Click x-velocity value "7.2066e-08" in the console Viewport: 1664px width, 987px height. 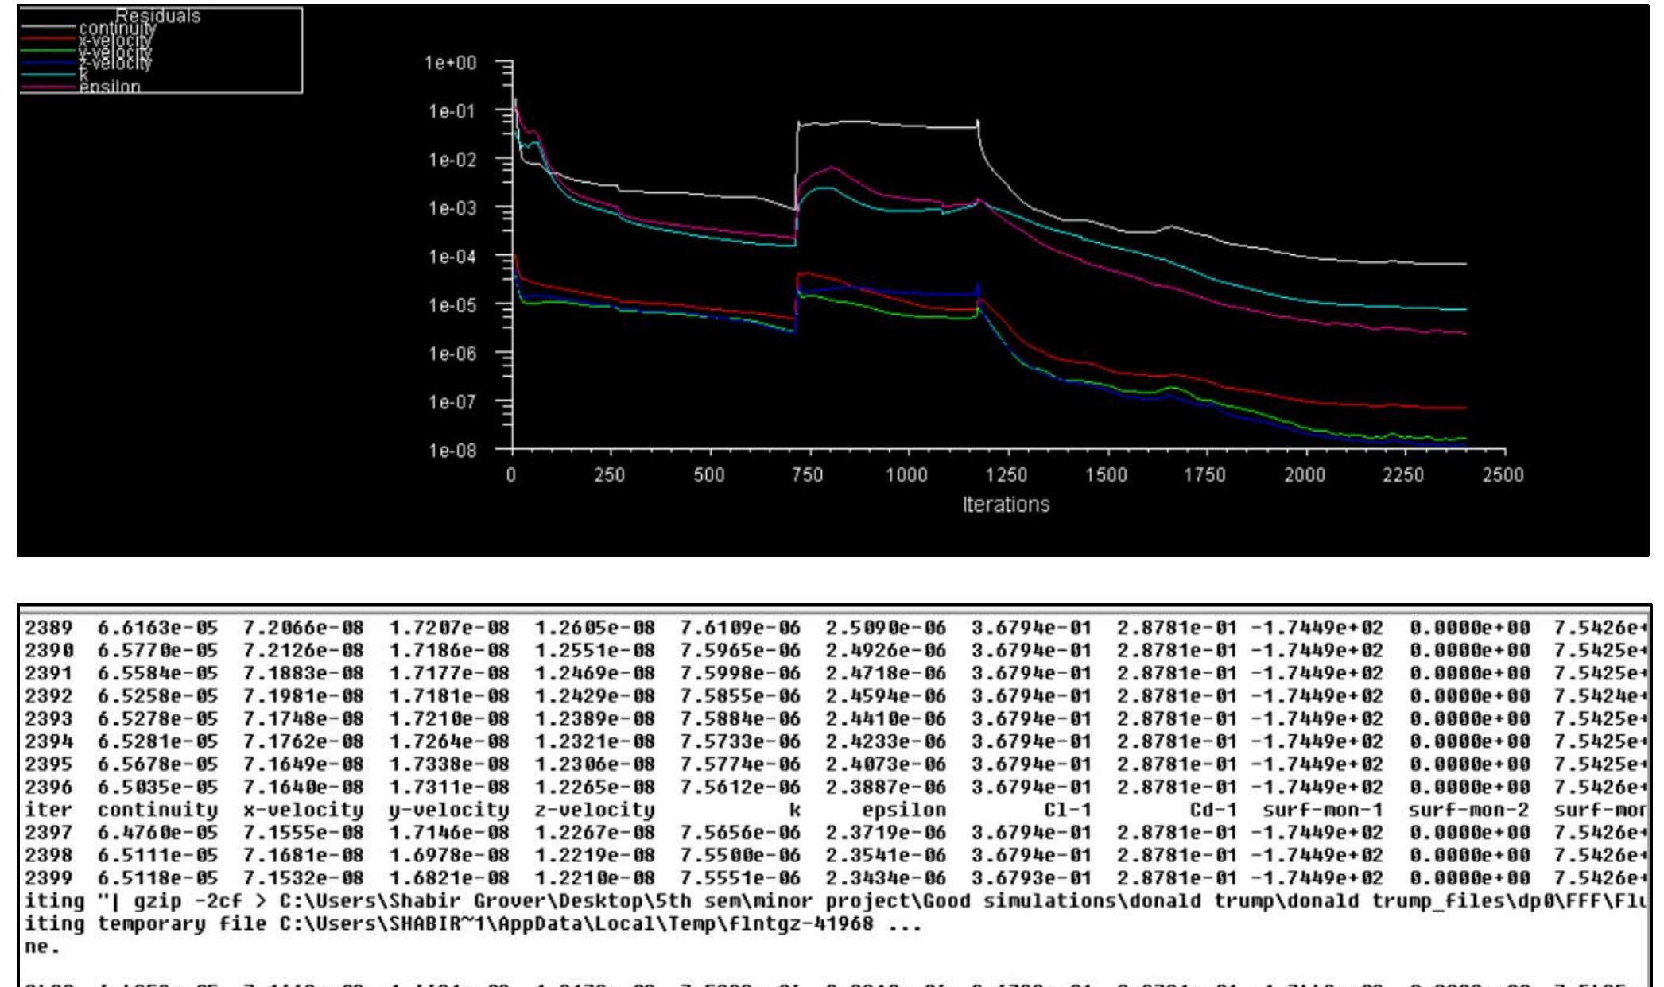tap(303, 628)
